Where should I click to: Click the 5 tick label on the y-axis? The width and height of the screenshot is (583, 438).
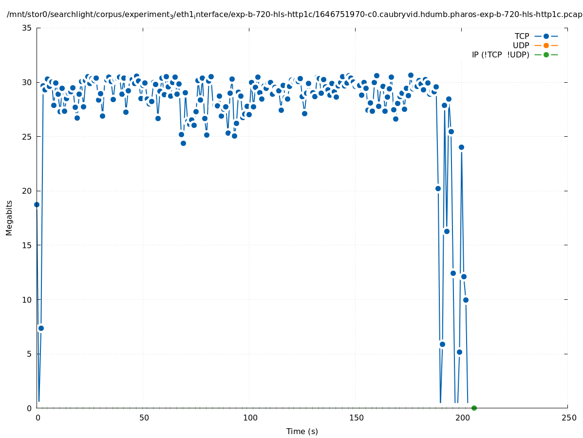pos(29,354)
